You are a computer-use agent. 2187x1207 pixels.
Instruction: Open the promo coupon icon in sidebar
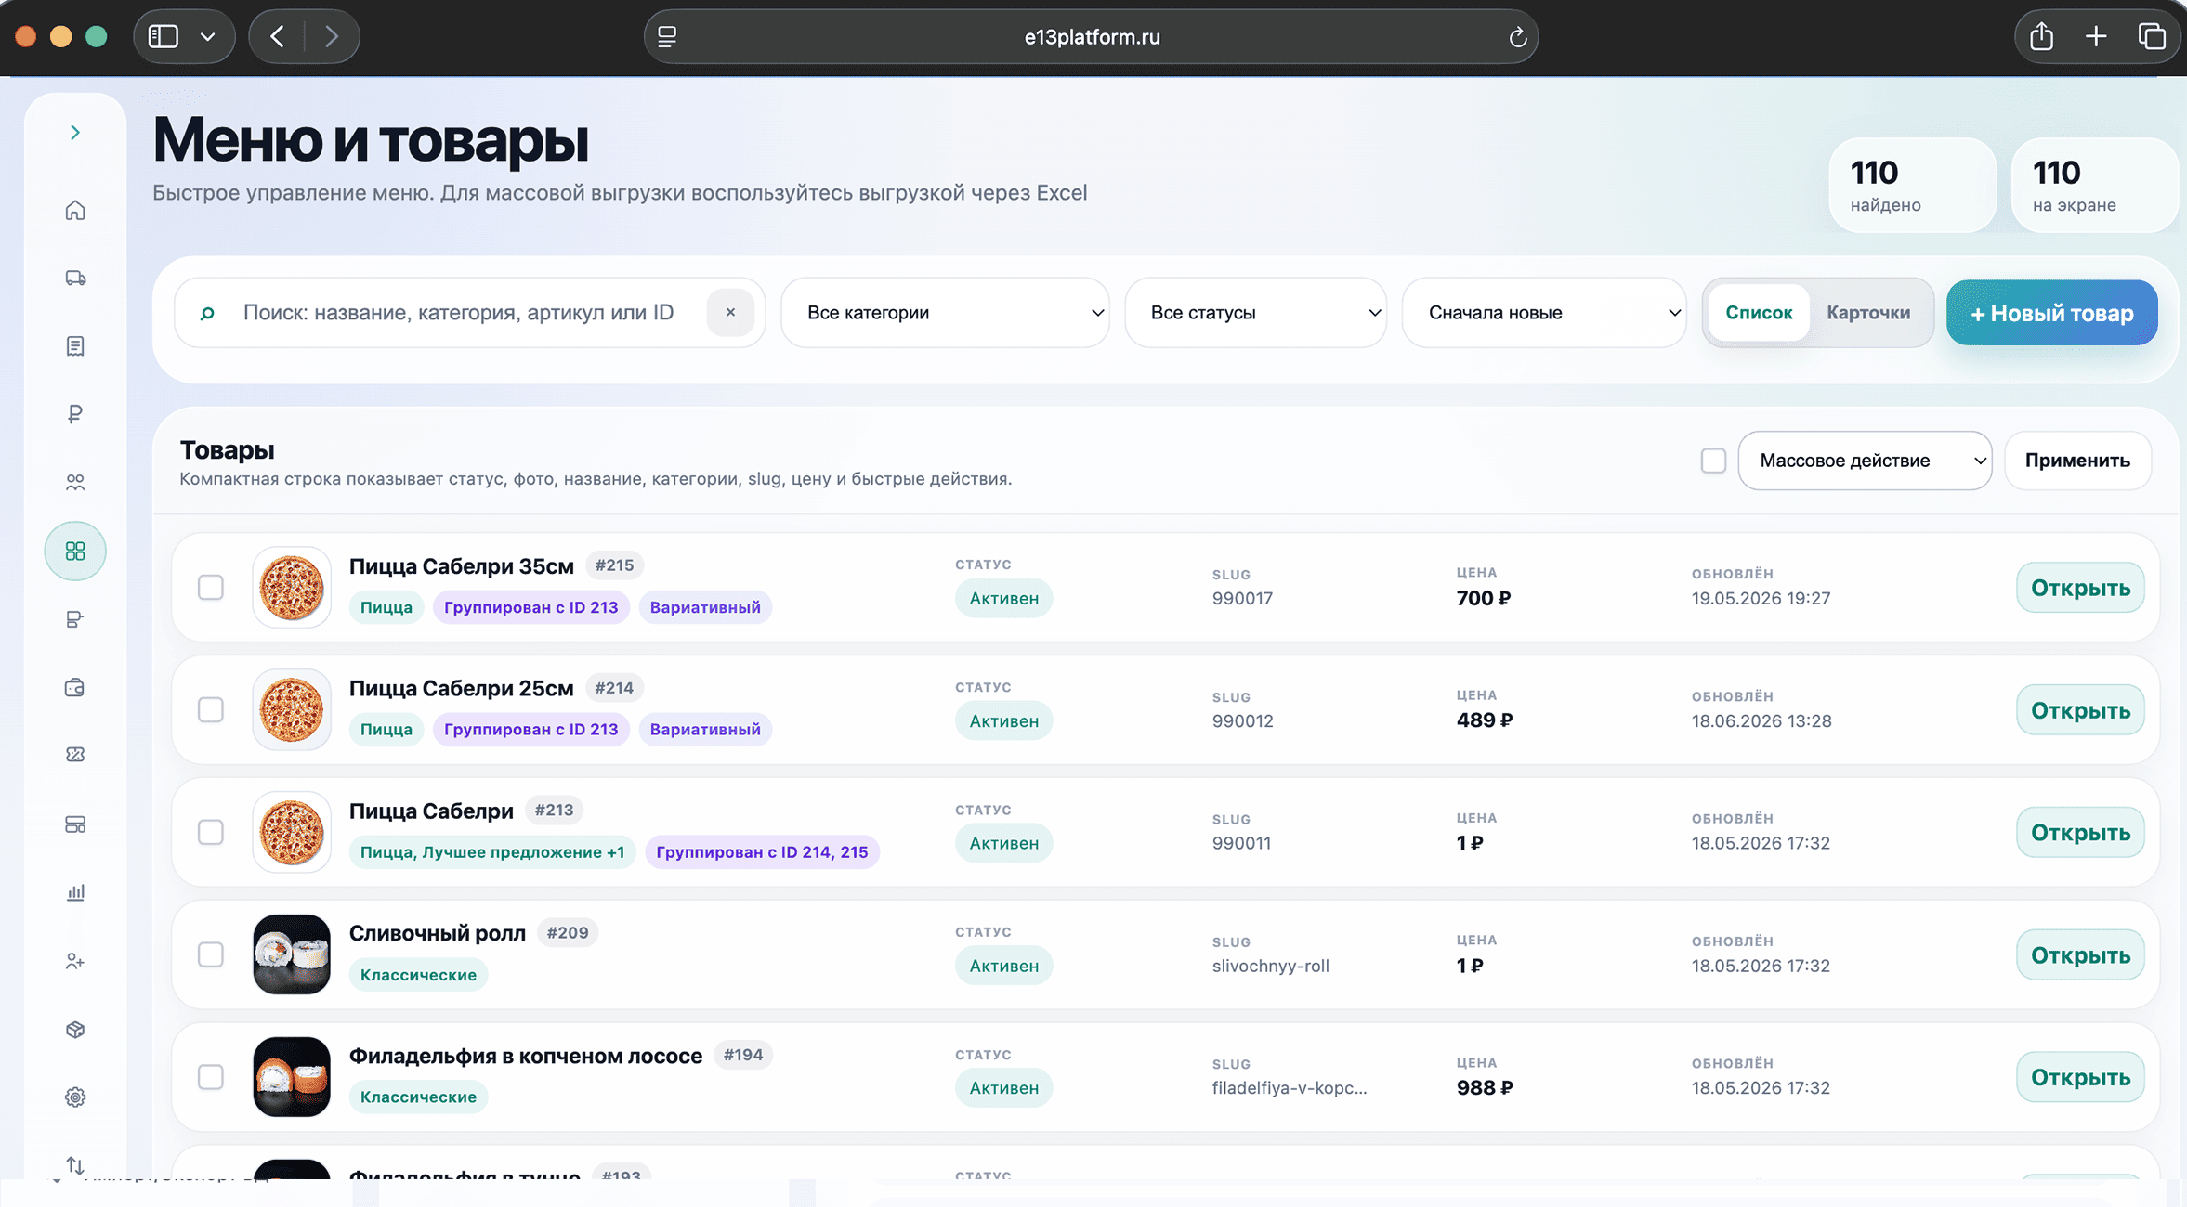click(x=75, y=755)
